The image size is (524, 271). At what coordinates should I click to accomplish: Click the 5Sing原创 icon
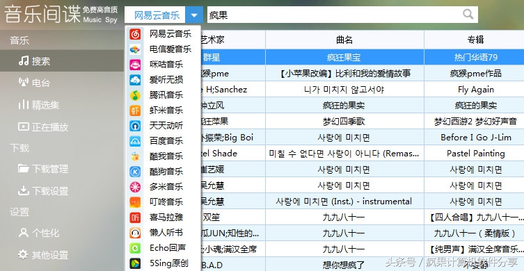135,263
